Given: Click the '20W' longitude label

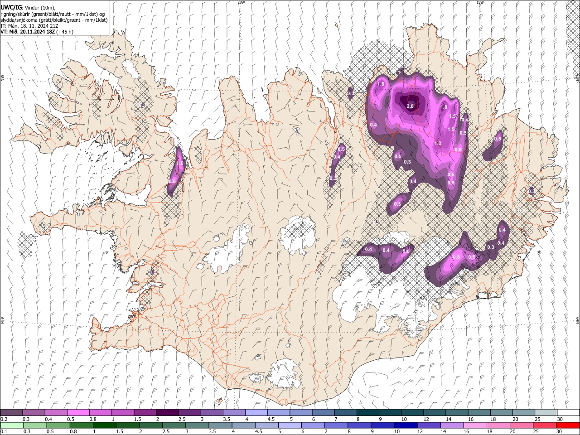Looking at the screenshot, I should click(x=241, y=2).
